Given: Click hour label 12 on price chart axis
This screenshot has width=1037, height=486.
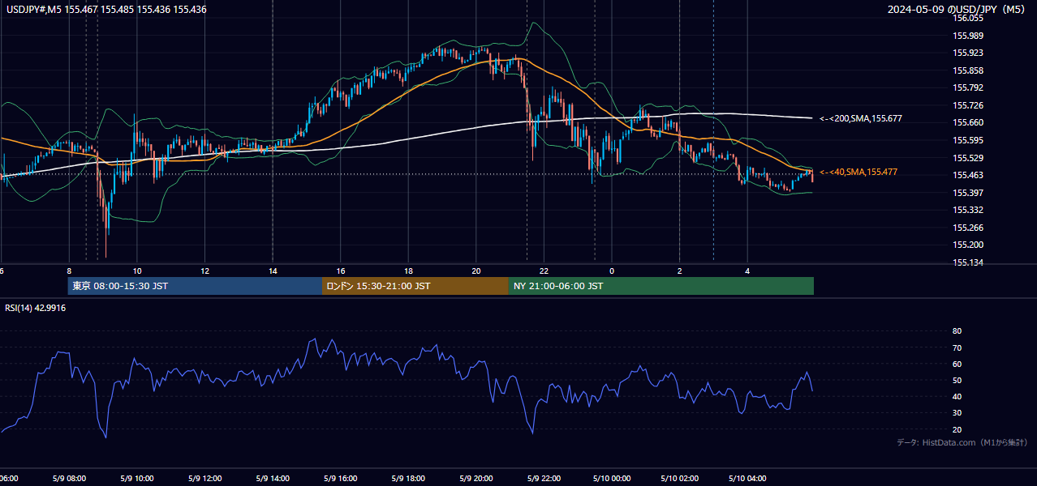Looking at the screenshot, I should tap(205, 271).
